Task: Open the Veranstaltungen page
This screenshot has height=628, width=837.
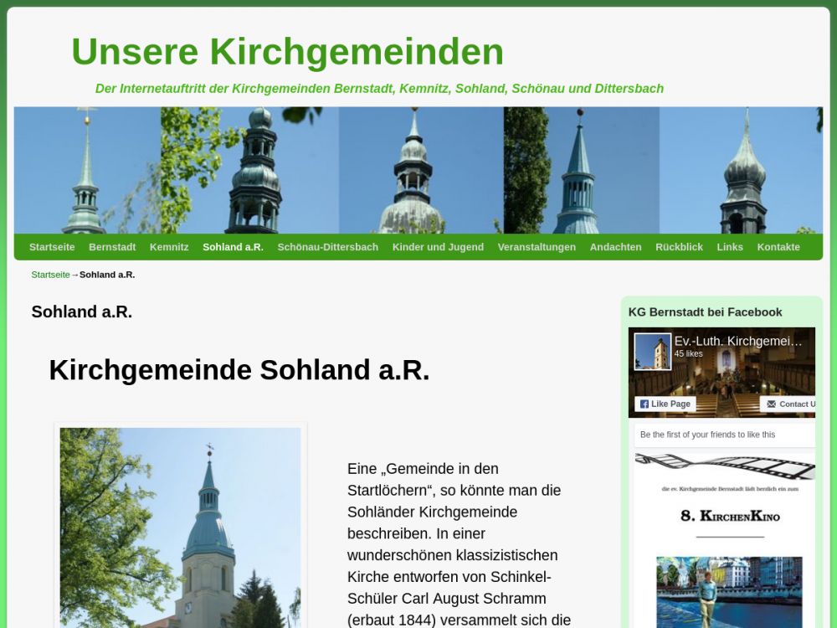Action: pyautogui.click(x=537, y=247)
